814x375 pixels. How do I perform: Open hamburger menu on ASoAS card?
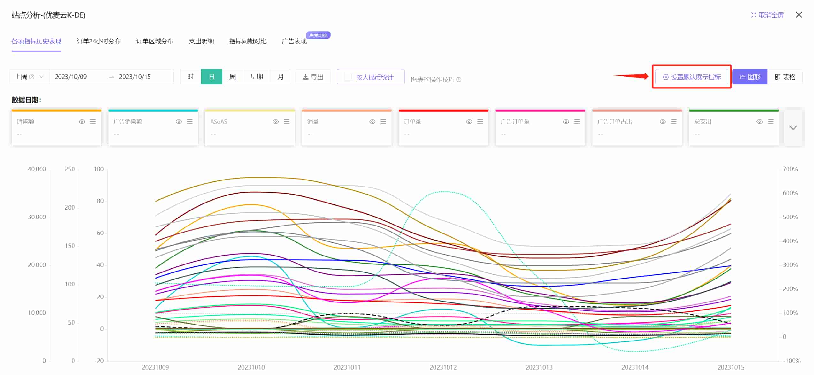tap(287, 122)
